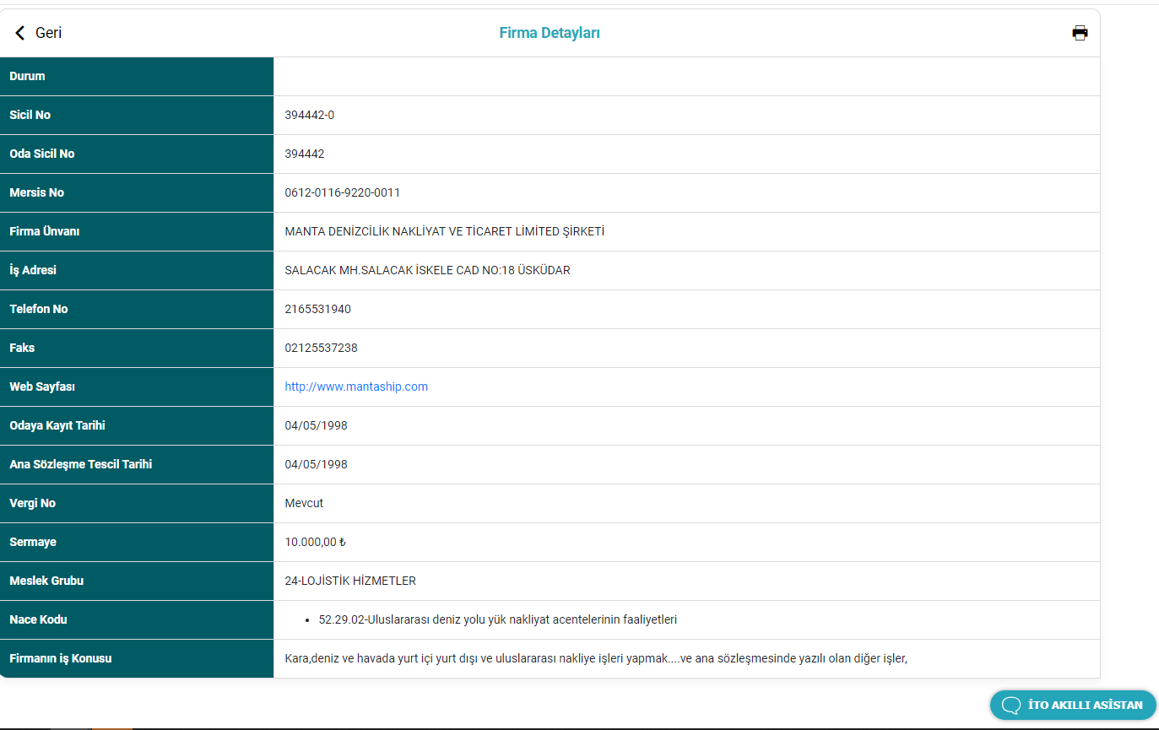Click the Firmanın İş Konusu label

(x=61, y=658)
